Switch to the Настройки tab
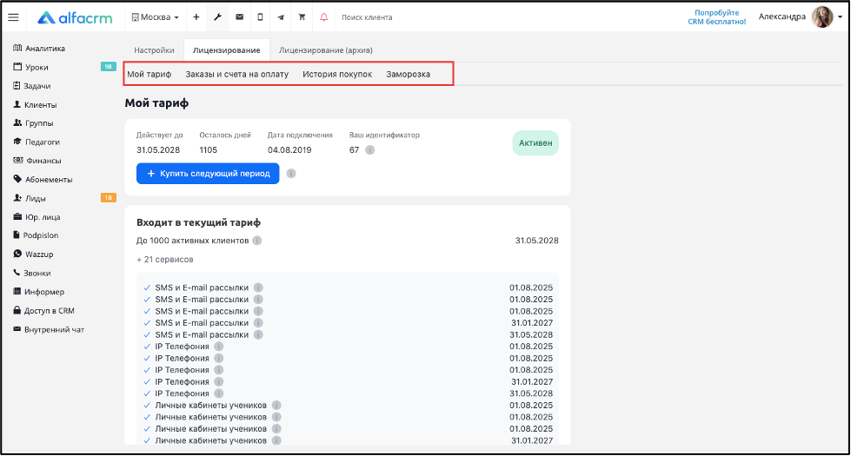 pos(154,50)
